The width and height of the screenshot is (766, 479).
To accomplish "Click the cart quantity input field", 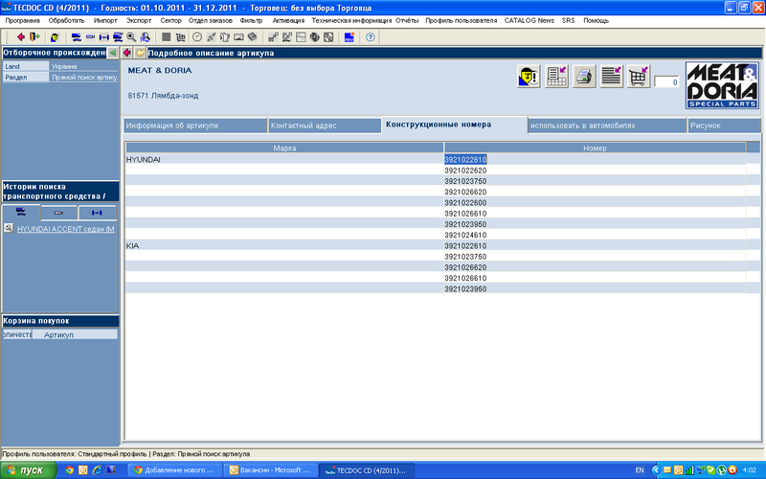I will pyautogui.click(x=667, y=83).
